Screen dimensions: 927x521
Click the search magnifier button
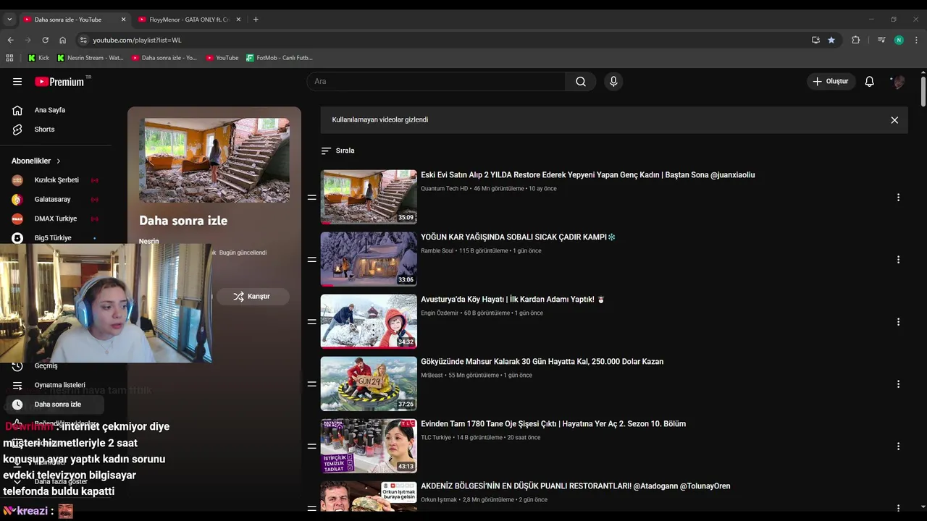(x=581, y=82)
